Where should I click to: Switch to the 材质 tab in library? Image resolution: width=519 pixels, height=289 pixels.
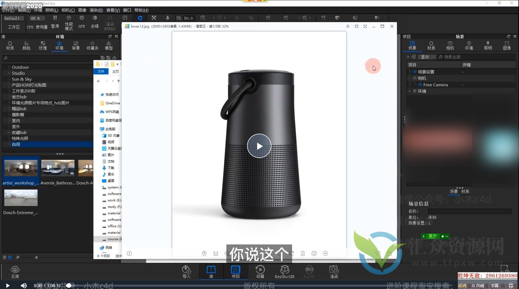pos(10,45)
